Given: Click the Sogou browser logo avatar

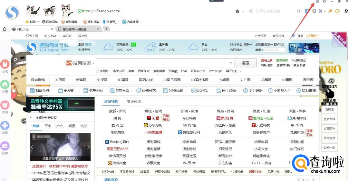Looking at the screenshot, I should coord(12,13).
